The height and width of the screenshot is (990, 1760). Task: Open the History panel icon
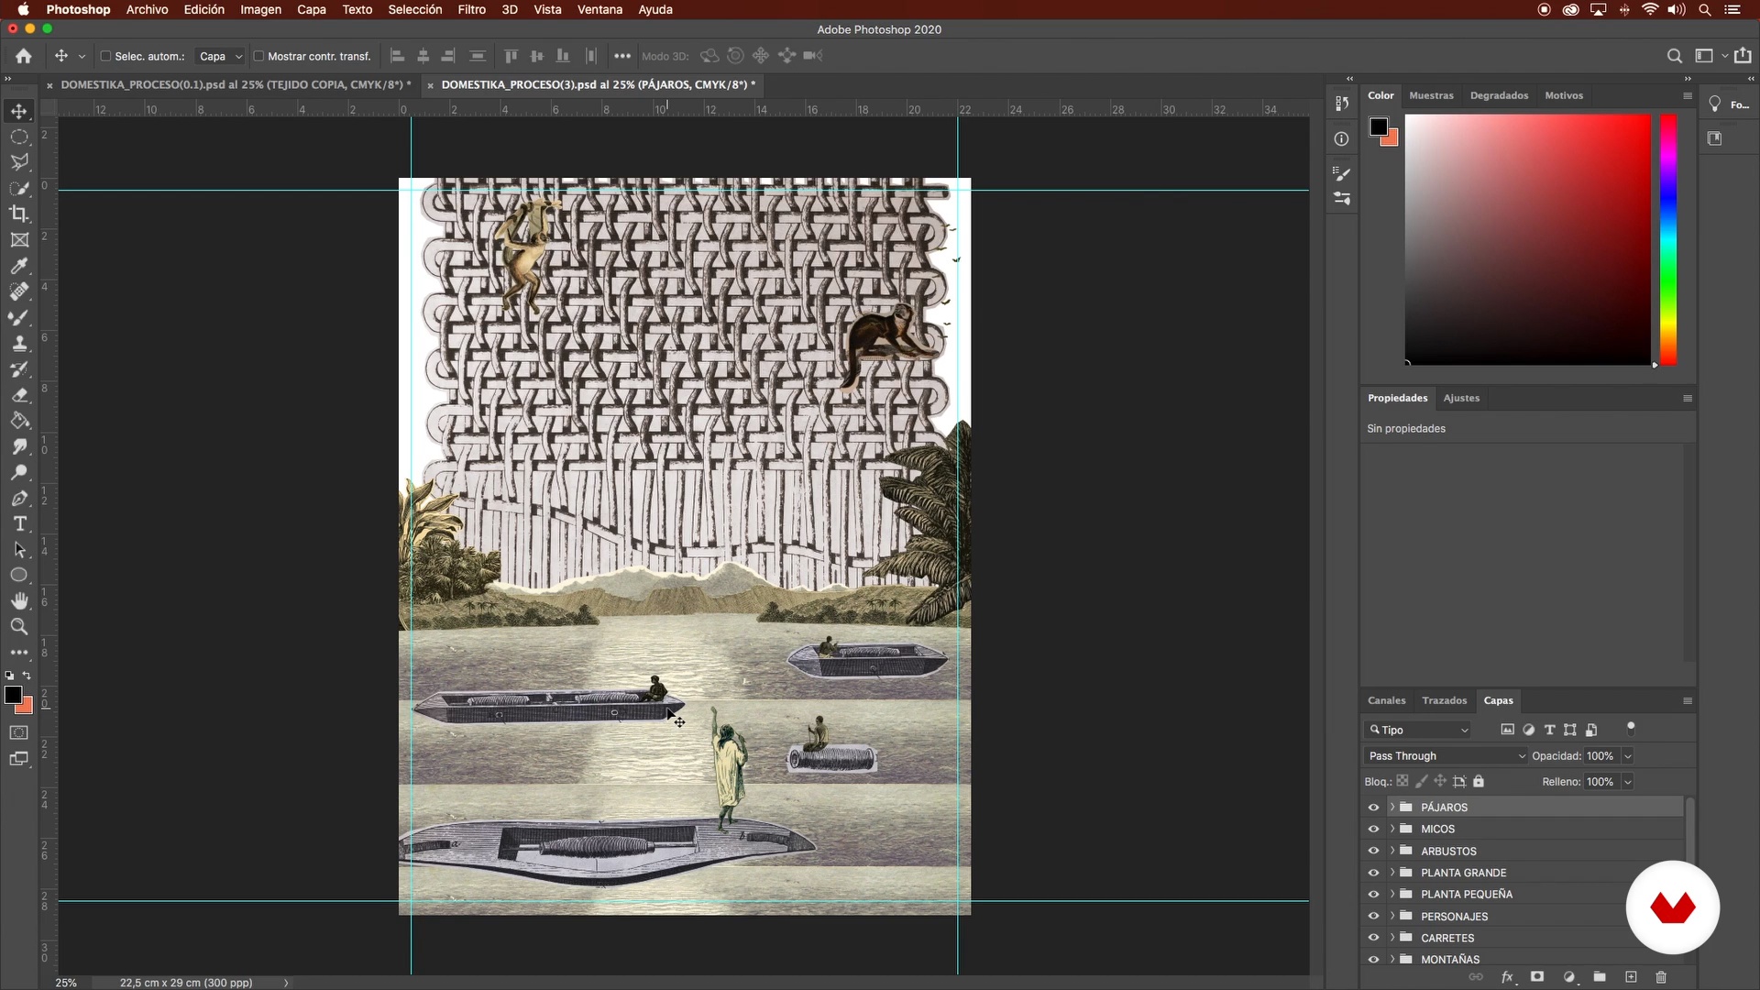coord(1342,104)
